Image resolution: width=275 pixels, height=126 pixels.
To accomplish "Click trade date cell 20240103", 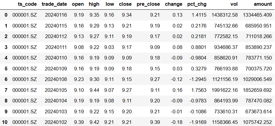I will click(x=56, y=111).
